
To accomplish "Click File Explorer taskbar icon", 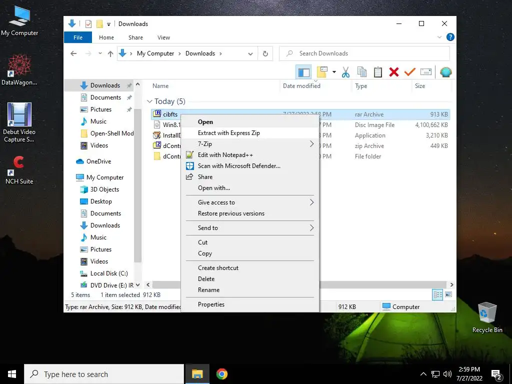I will (197, 374).
